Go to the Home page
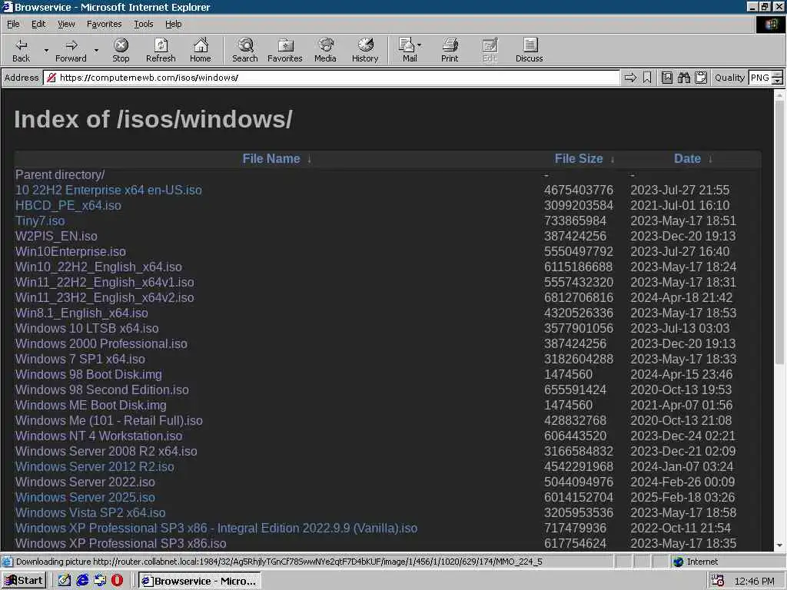This screenshot has height=590, width=787. pyautogui.click(x=201, y=50)
